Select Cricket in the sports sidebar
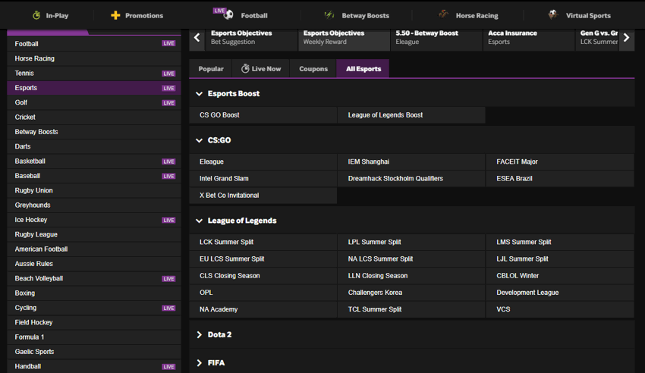The height and width of the screenshot is (373, 645). point(94,118)
